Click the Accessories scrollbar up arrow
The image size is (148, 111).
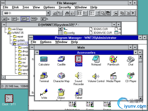click(140, 57)
